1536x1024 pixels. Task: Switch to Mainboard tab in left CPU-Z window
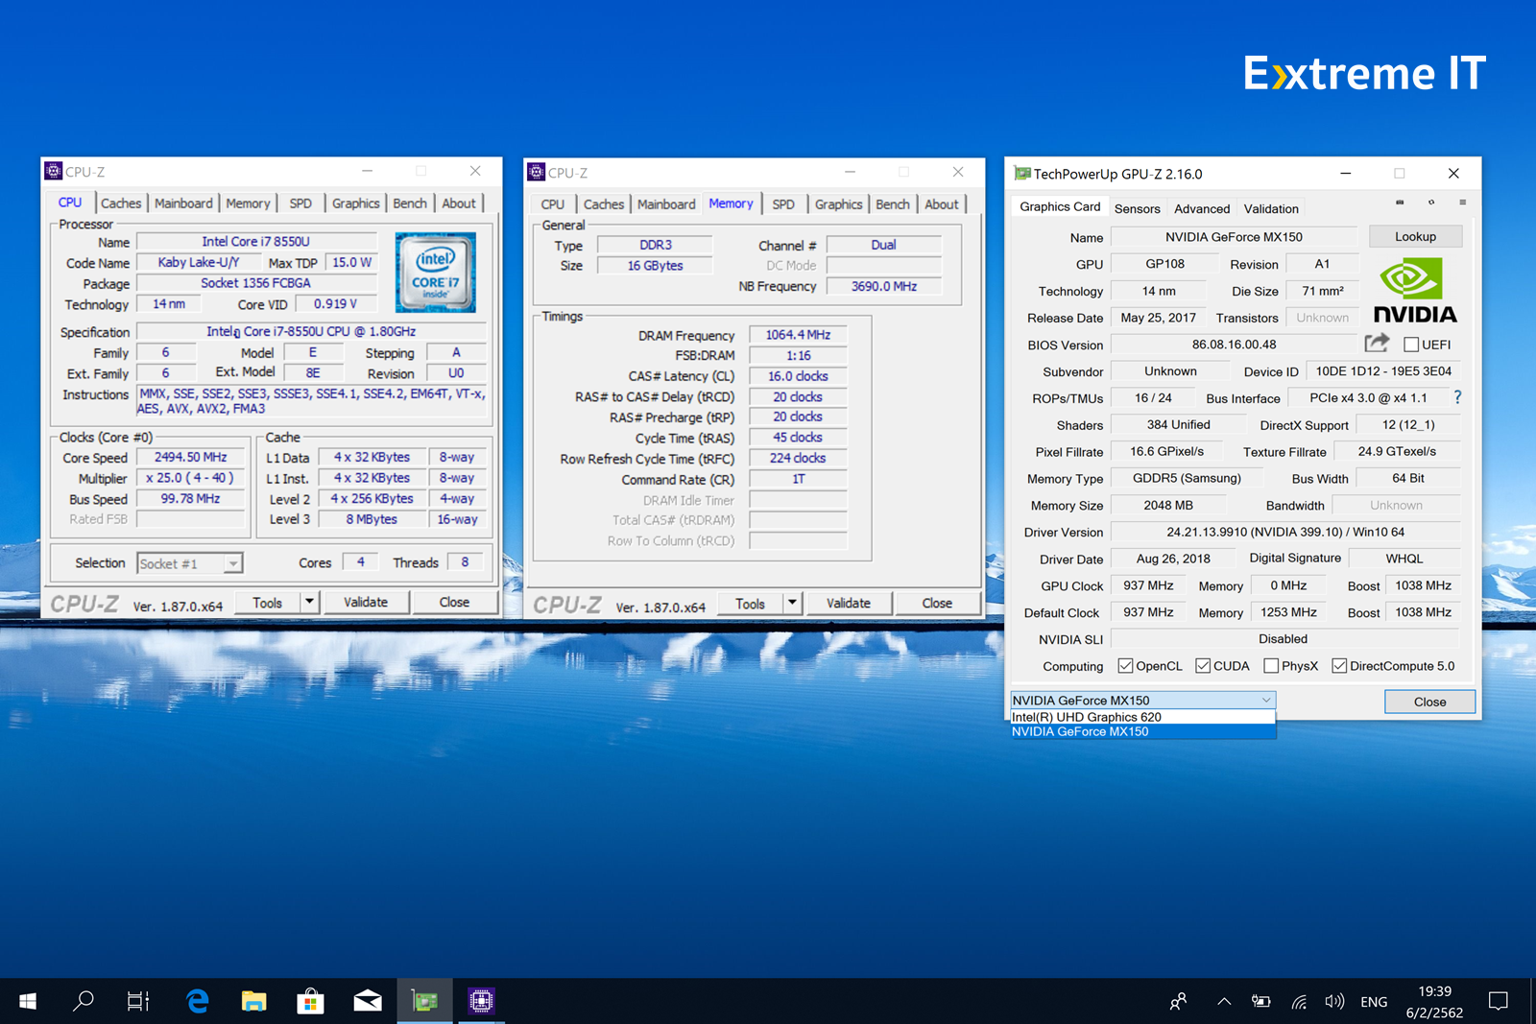coord(183,203)
